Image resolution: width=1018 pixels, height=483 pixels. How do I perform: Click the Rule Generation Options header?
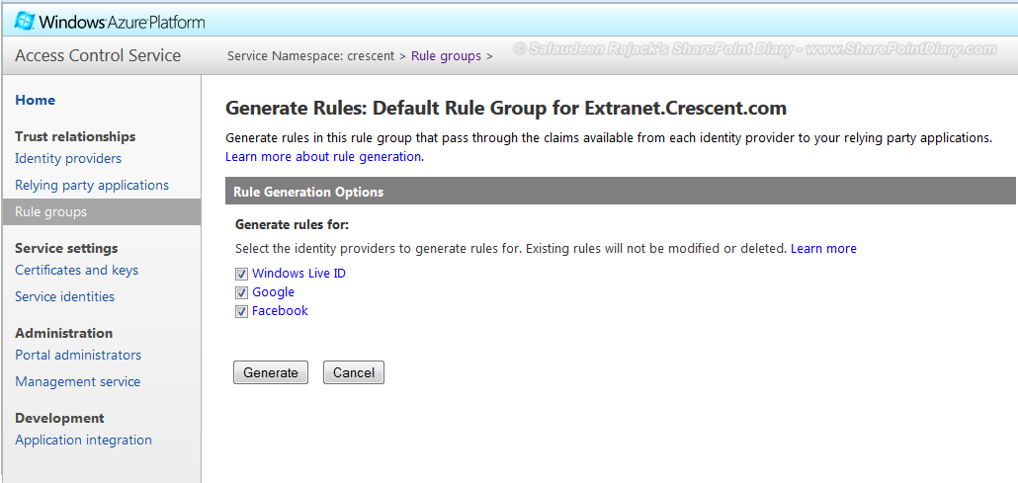(620, 192)
